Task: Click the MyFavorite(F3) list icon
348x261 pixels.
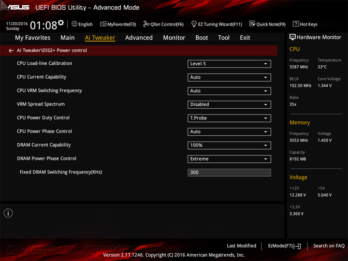Action: (x=103, y=24)
